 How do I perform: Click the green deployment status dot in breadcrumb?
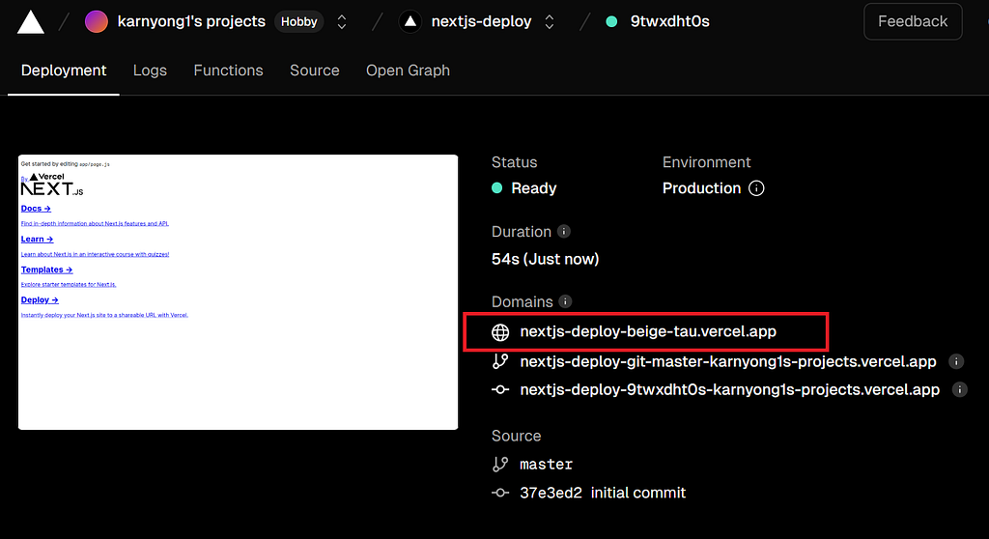point(611,21)
